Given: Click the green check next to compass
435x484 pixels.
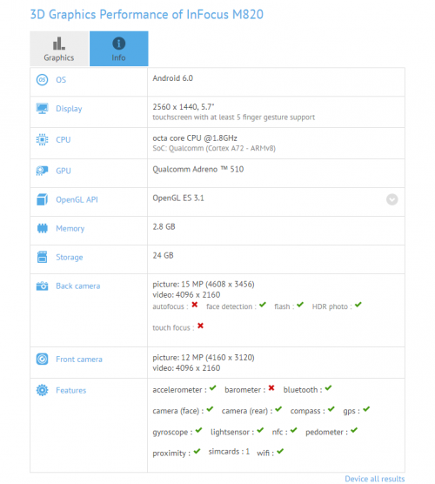Looking at the screenshot, I should [x=331, y=409].
